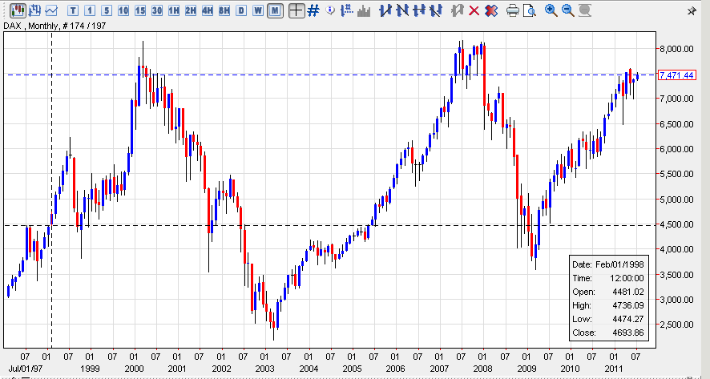
Task: Click the 2009 year label on time axis
Action: 526,369
